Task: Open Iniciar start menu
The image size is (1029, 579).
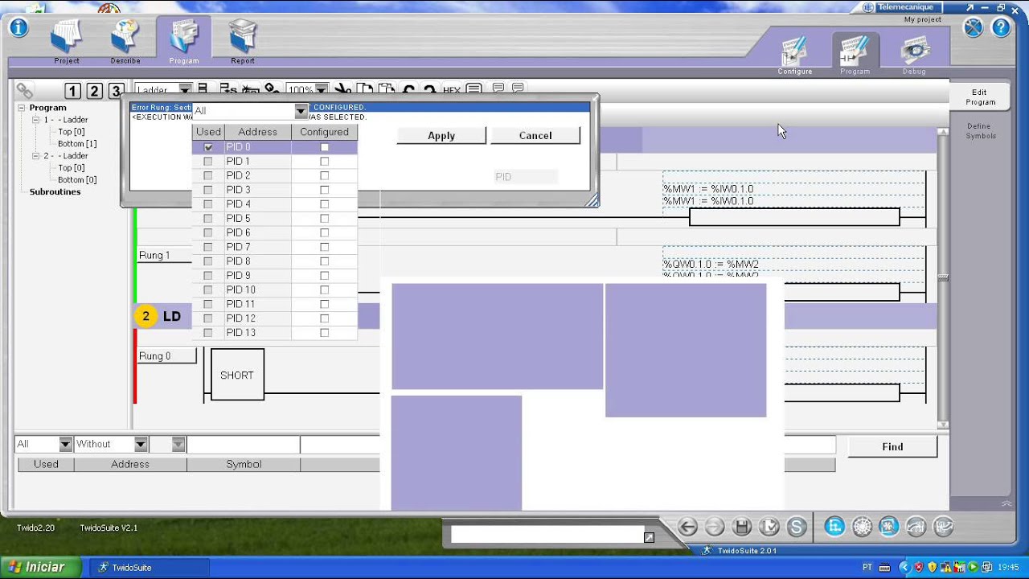Action: point(40,567)
